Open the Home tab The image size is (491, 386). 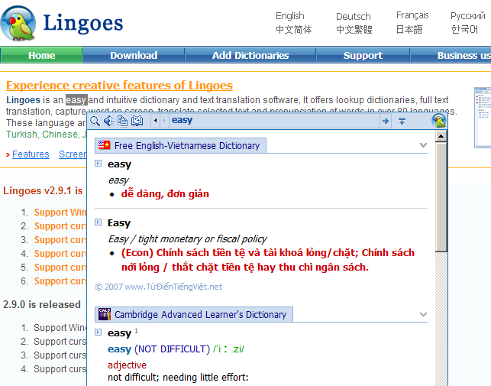point(41,55)
